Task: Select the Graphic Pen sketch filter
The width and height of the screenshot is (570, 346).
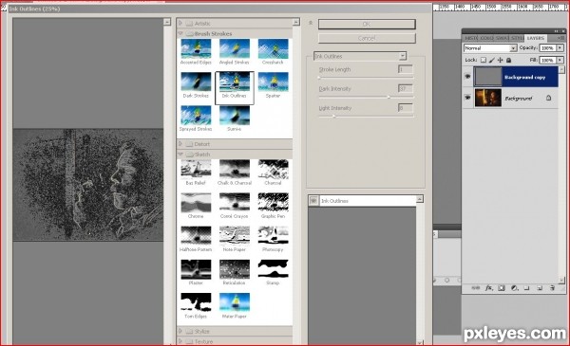Action: (273, 203)
